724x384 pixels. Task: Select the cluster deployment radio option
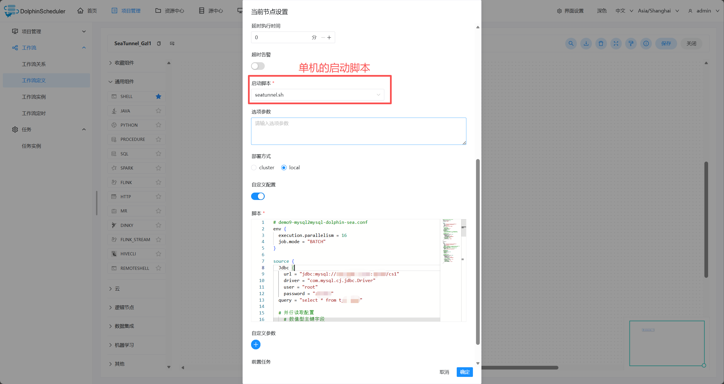pyautogui.click(x=254, y=168)
